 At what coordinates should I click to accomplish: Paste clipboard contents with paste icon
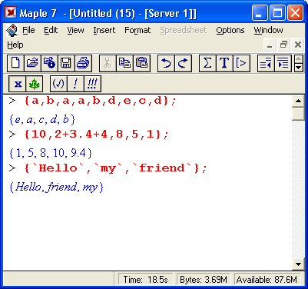[x=141, y=63]
